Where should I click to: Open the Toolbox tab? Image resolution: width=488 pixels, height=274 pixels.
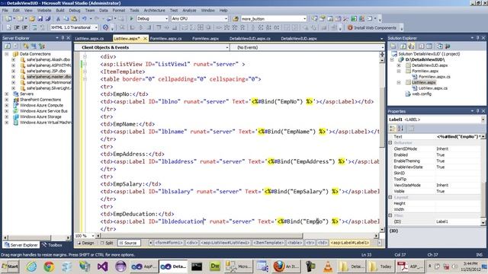pyautogui.click(x=53, y=245)
